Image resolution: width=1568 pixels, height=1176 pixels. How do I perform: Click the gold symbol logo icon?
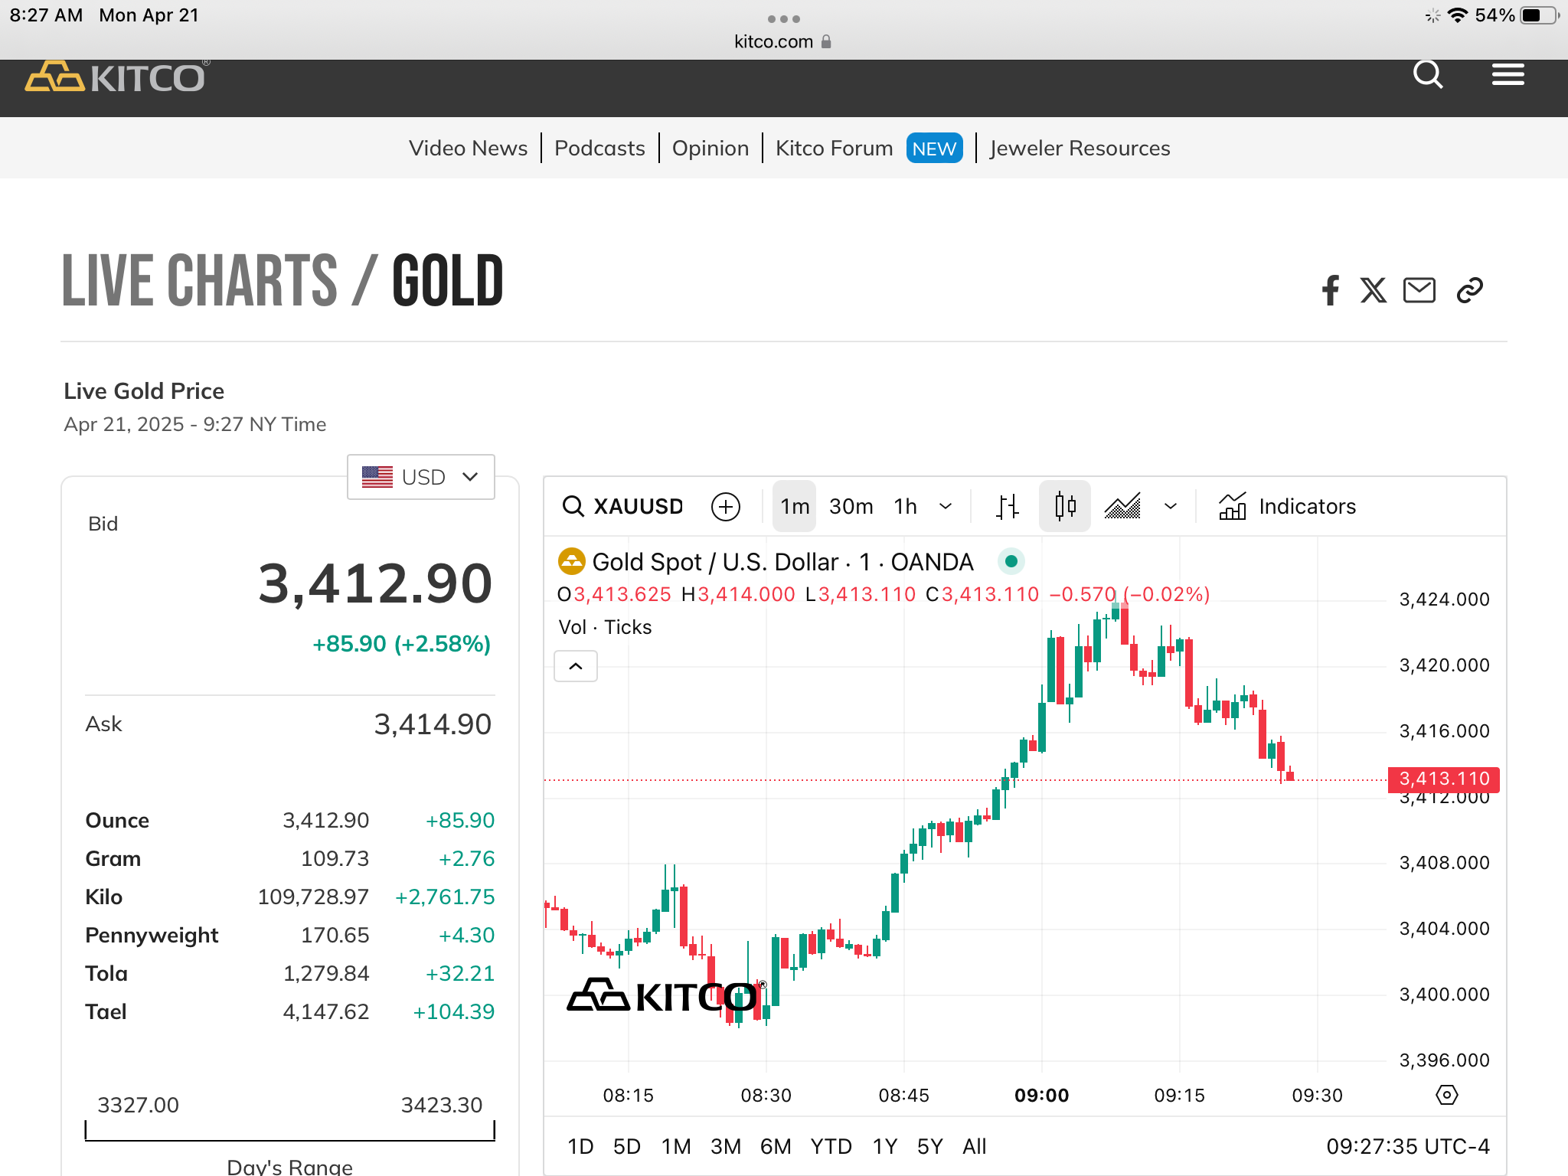(x=571, y=561)
